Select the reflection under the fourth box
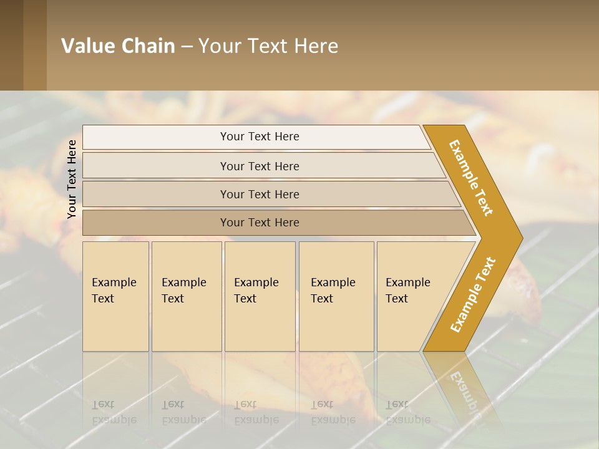This screenshot has height=449, width=599. (x=333, y=412)
